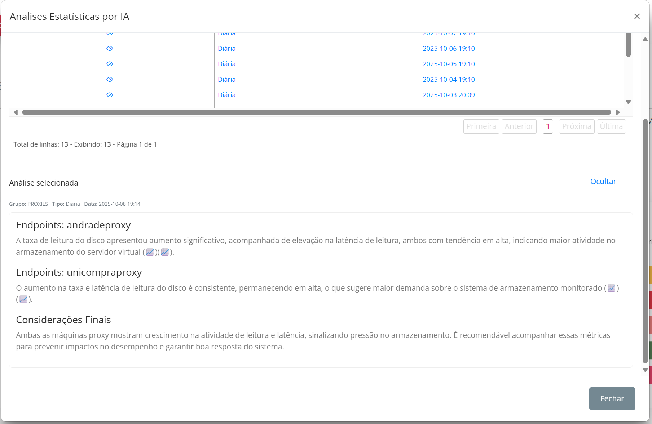Click chart icon starting unicompraproxy second line

[x=23, y=299]
